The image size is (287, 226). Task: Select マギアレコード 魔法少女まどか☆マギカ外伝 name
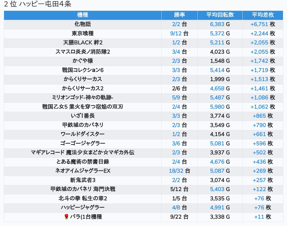pyautogui.click(x=83, y=153)
